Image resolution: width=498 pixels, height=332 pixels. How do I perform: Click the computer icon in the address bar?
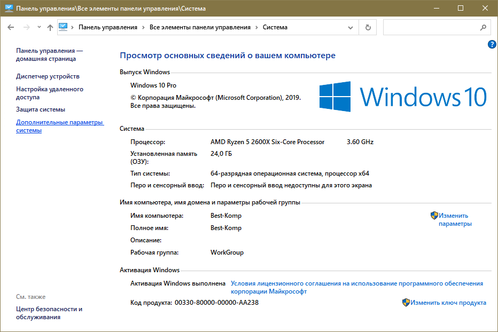pyautogui.click(x=64, y=27)
